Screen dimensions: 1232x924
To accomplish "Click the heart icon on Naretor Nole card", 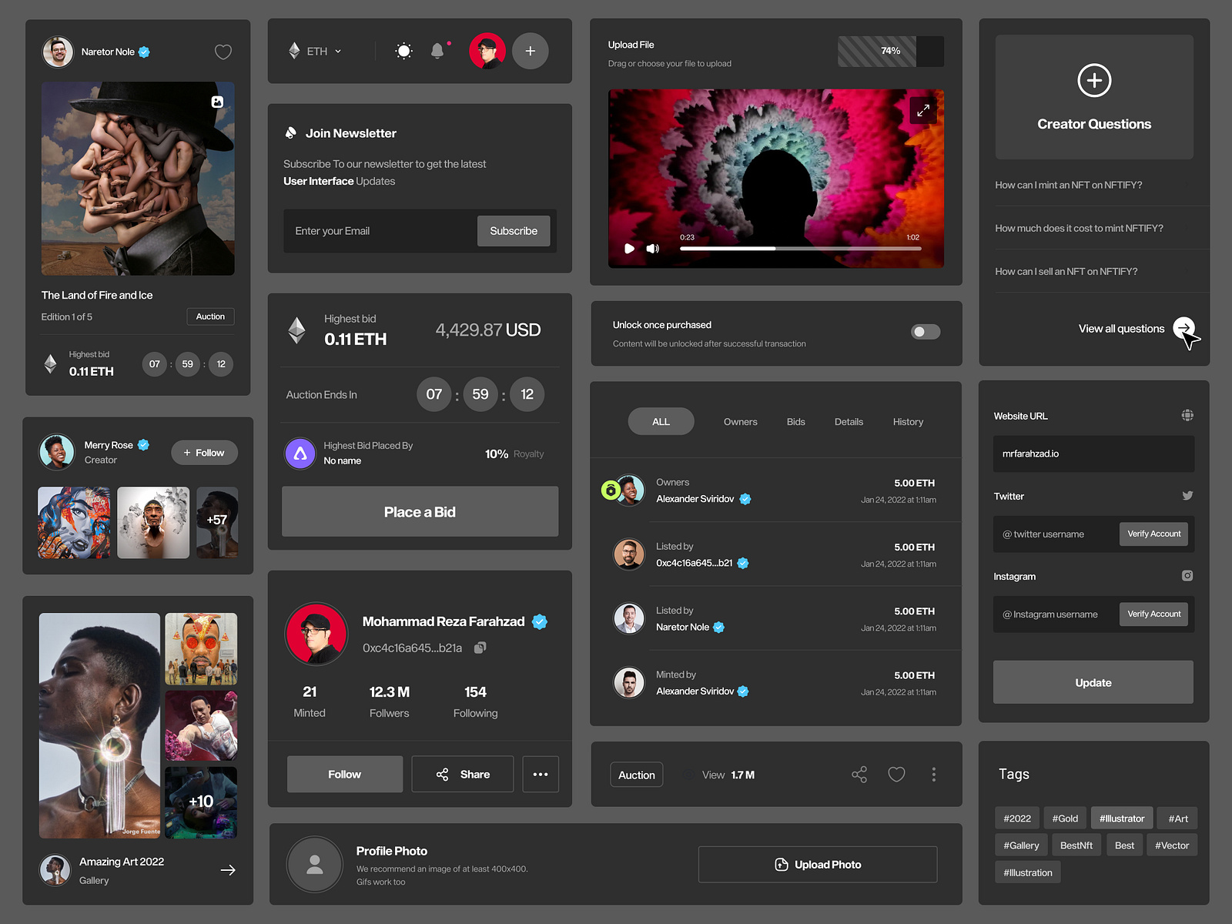I will [x=223, y=52].
